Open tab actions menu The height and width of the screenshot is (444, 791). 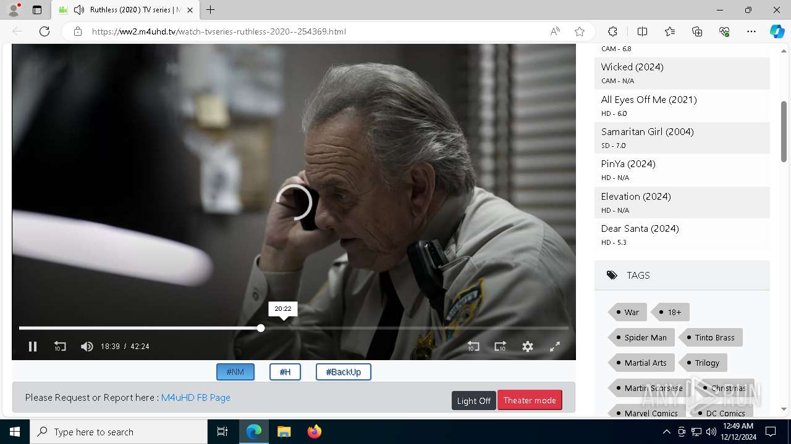point(37,10)
